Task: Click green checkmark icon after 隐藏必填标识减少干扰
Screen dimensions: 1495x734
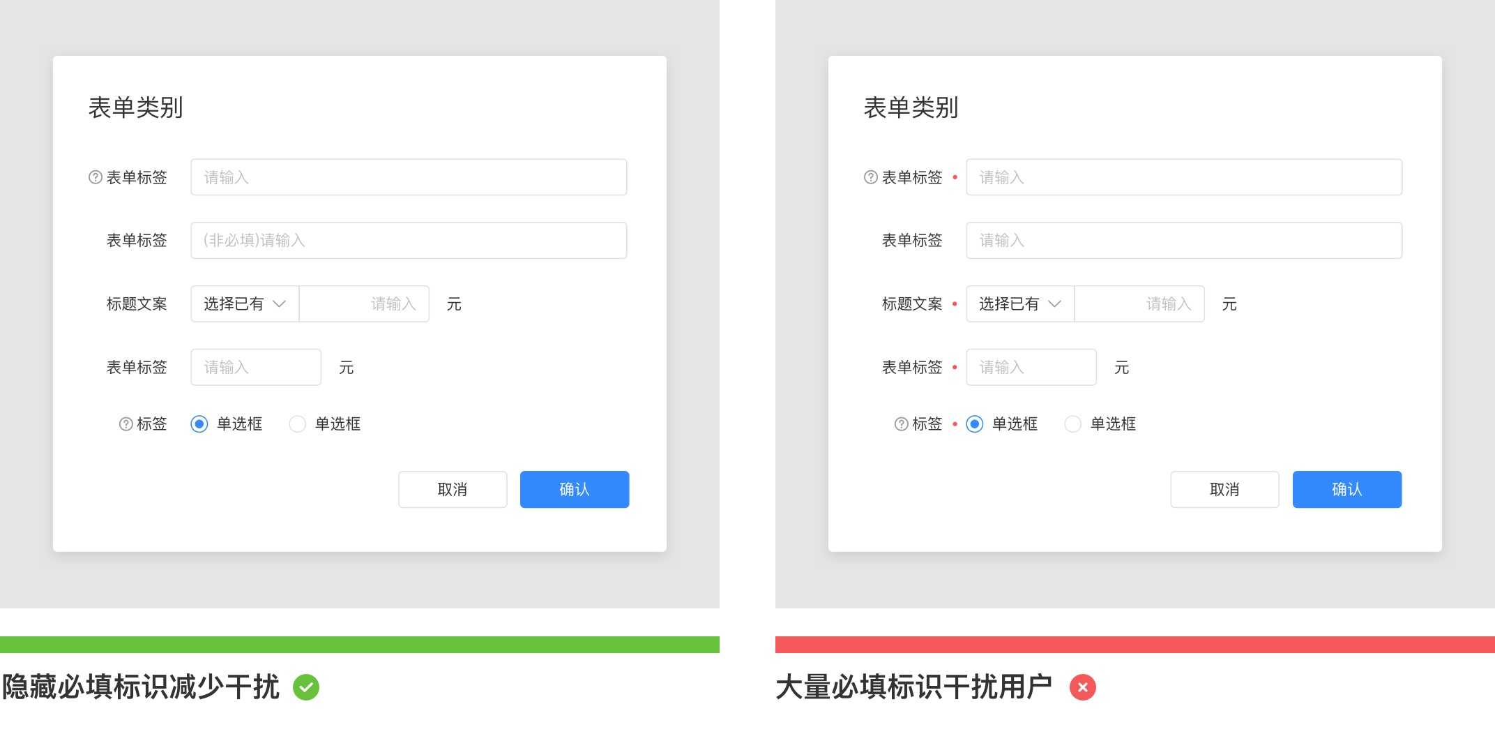Action: pyautogui.click(x=306, y=687)
